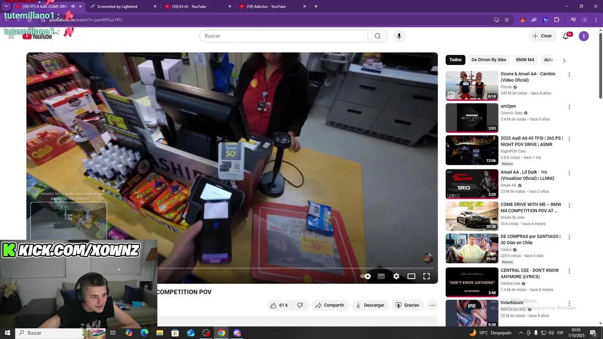
Task: Bookmark this page with the star icon
Action: 507,20
